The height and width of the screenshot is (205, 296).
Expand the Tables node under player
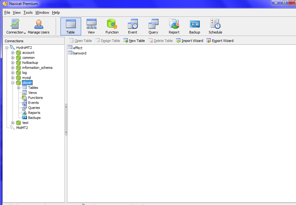coord(18,88)
